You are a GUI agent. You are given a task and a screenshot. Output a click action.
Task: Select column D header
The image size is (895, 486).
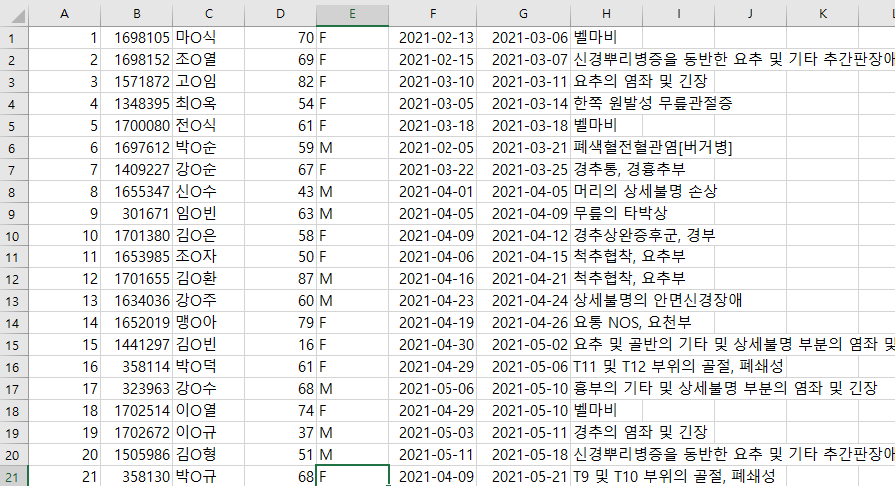[280, 14]
